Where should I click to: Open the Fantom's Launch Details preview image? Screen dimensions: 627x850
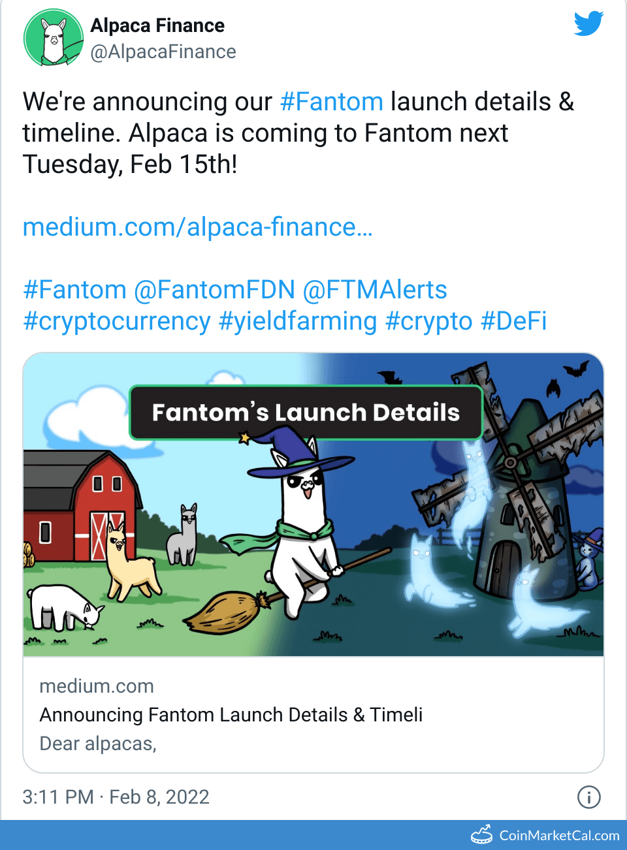313,505
